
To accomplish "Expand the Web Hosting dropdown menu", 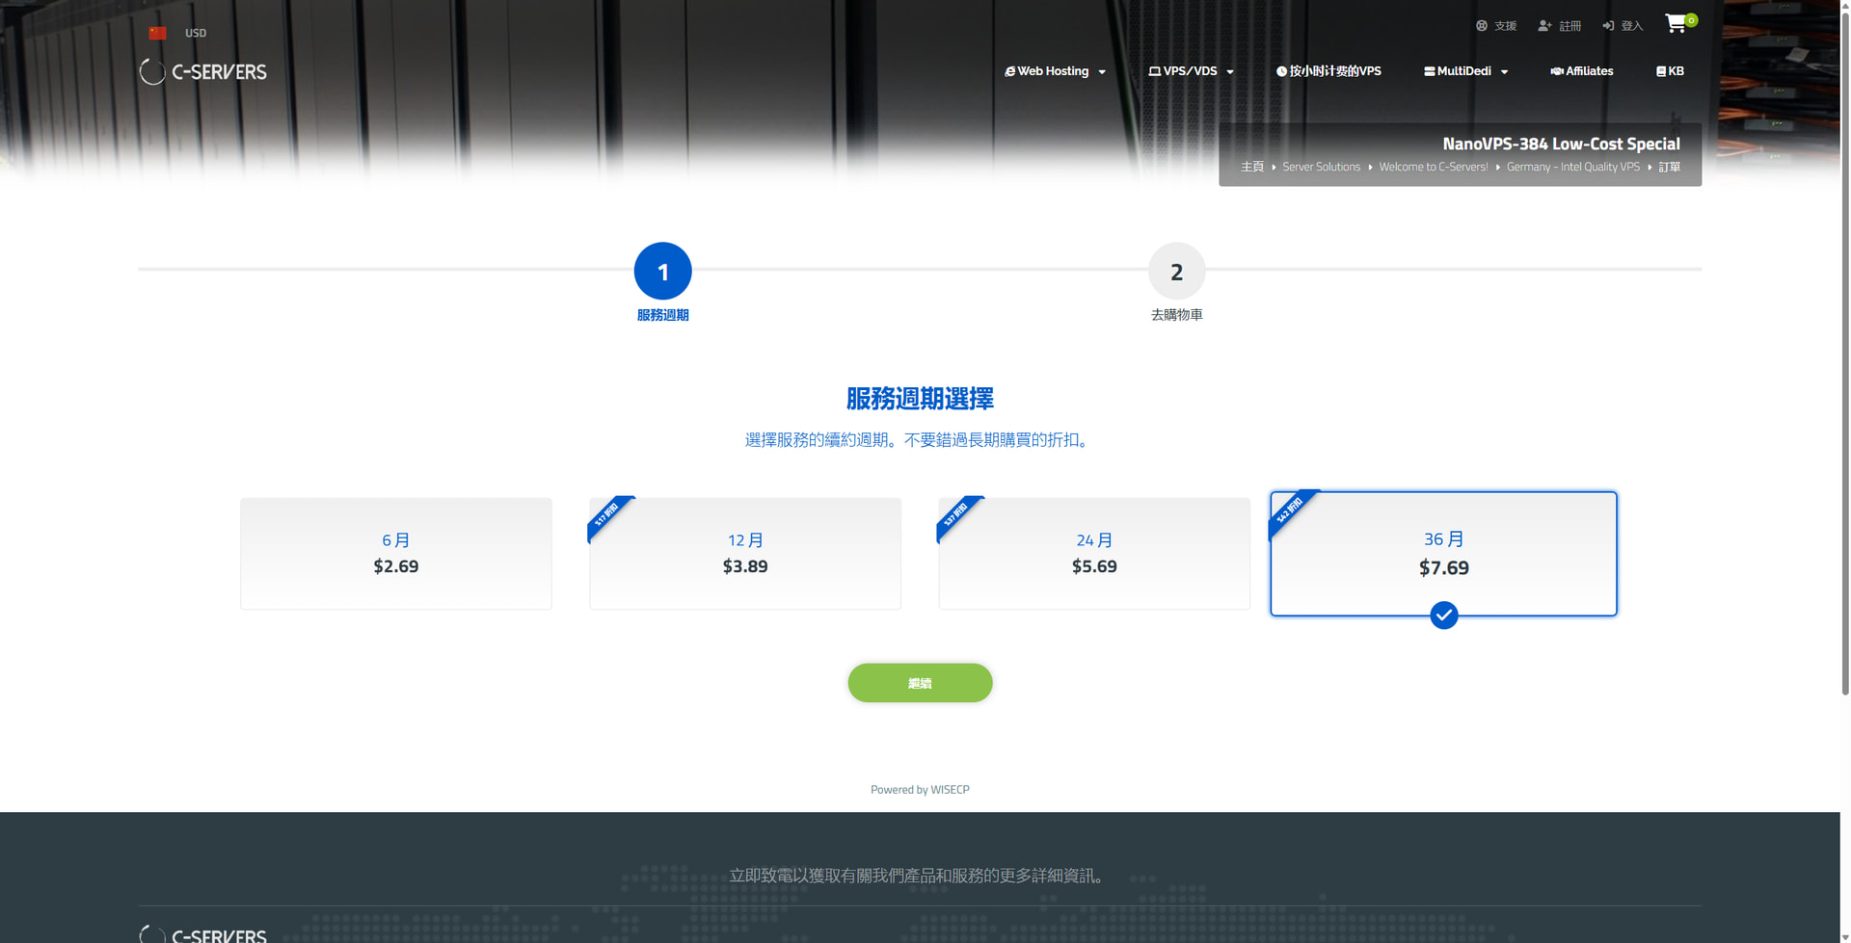I will click(1055, 71).
